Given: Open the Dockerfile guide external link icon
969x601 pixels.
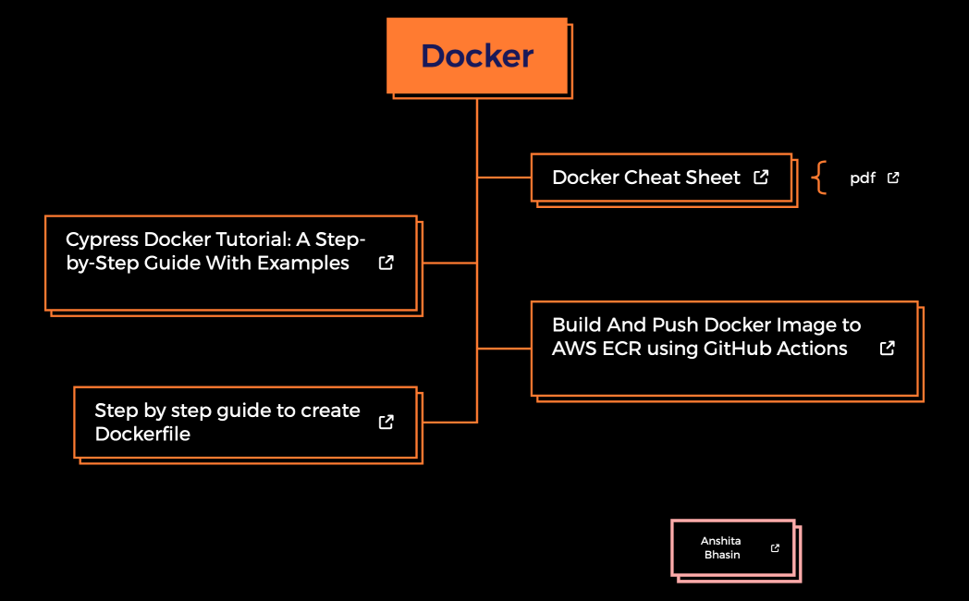Looking at the screenshot, I should [x=386, y=422].
